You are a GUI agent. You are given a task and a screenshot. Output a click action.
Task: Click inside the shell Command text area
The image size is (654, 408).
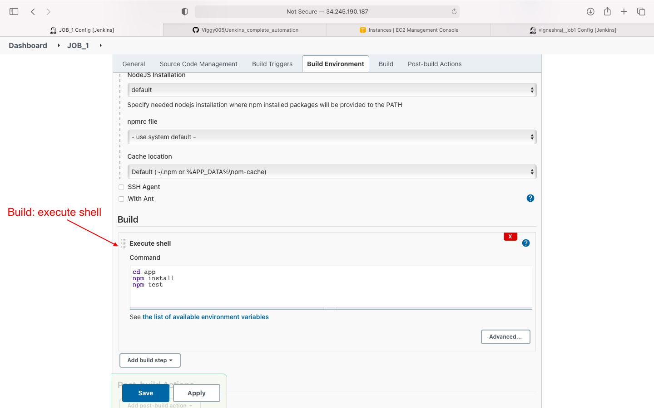pyautogui.click(x=331, y=287)
